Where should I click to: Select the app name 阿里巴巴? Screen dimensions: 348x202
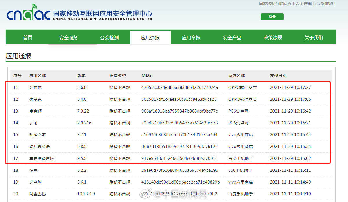(37, 194)
